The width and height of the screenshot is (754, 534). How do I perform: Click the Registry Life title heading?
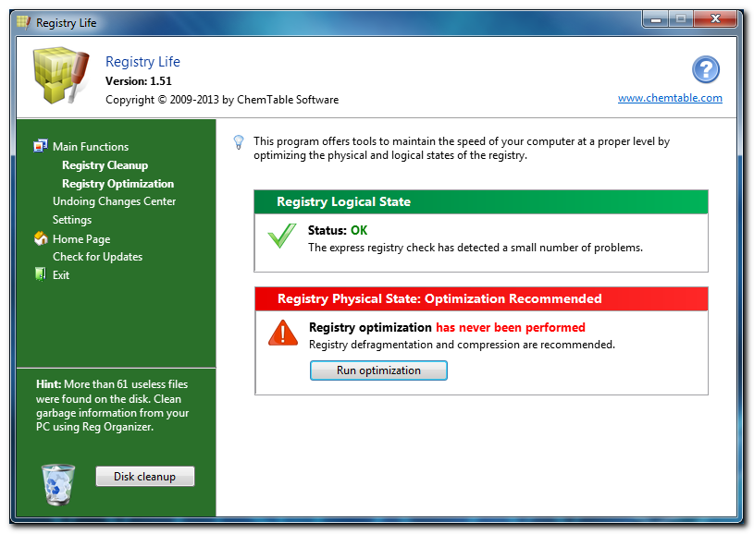[142, 62]
